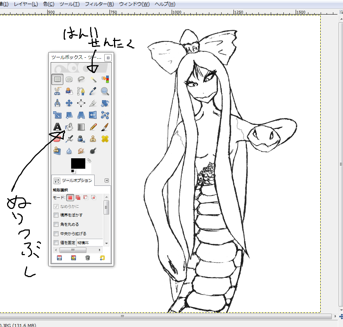Viewport: 343px width, 327px height.
Task: Restore a saved tool preset
Action: 73,258
